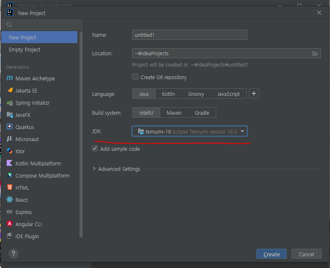Click the Cancel button
330x268 pixels.
click(x=307, y=254)
